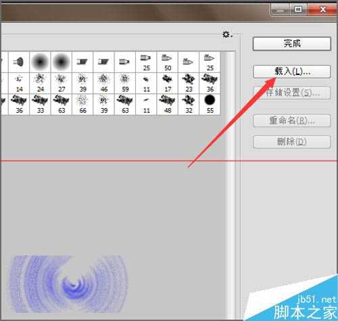Viewport: 338px width, 321px height.
Task: Select the second soft round gradient brush
Action: [x=62, y=62]
